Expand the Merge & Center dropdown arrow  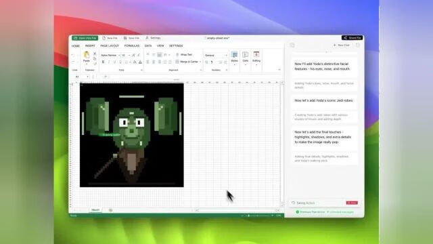tap(200, 62)
